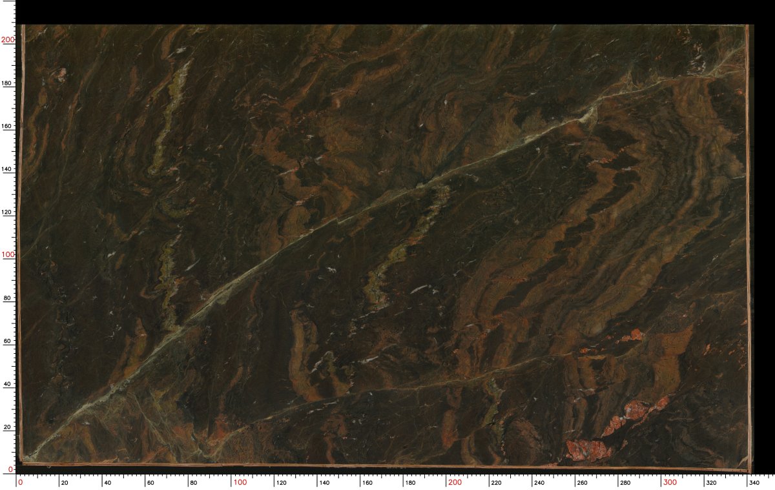Pick "340" label on horizontal ruler
775x490 pixels.
(754, 483)
